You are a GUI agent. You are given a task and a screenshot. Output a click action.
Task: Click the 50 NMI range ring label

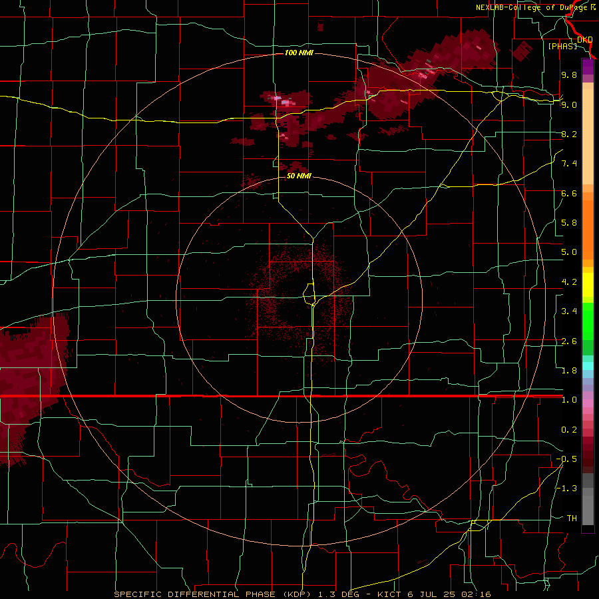click(299, 176)
